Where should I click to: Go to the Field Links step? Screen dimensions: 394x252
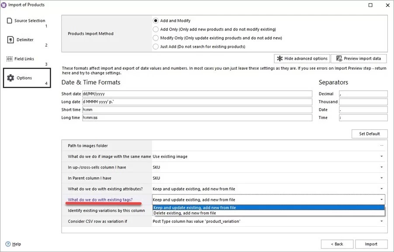click(24, 58)
